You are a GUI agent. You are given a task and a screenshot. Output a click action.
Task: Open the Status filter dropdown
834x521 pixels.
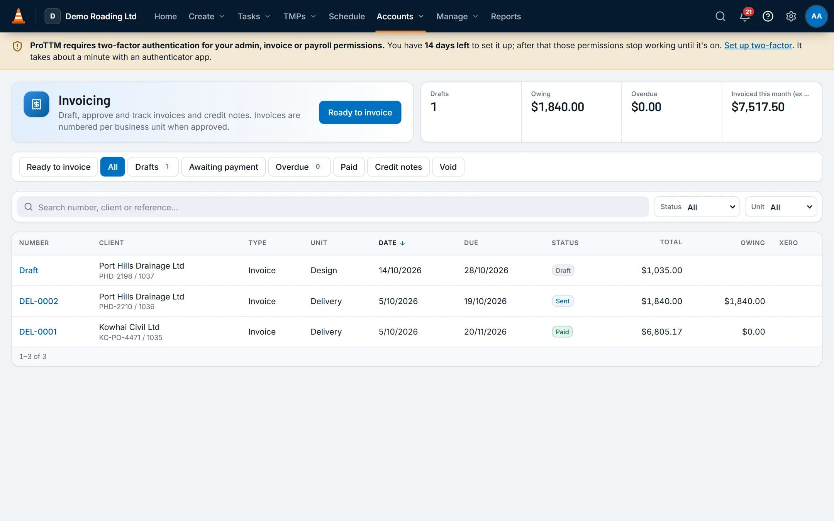coord(697,207)
